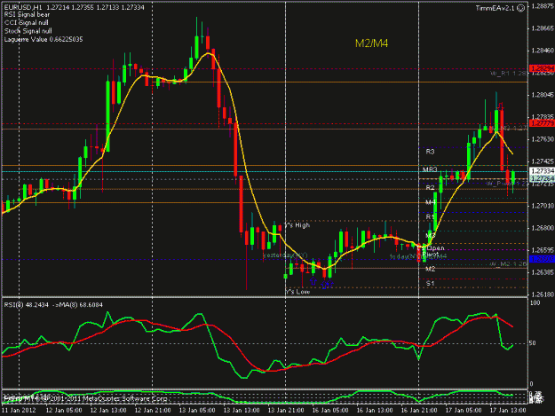The width and height of the screenshot is (555, 416).
Task: Select the MR3 pivot level label
Action: pyautogui.click(x=430, y=169)
